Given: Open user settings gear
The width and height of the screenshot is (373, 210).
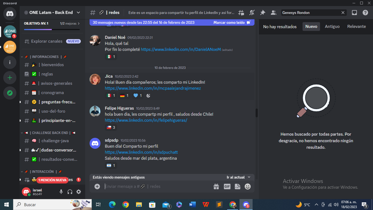Looking at the screenshot, I should click(79, 192).
